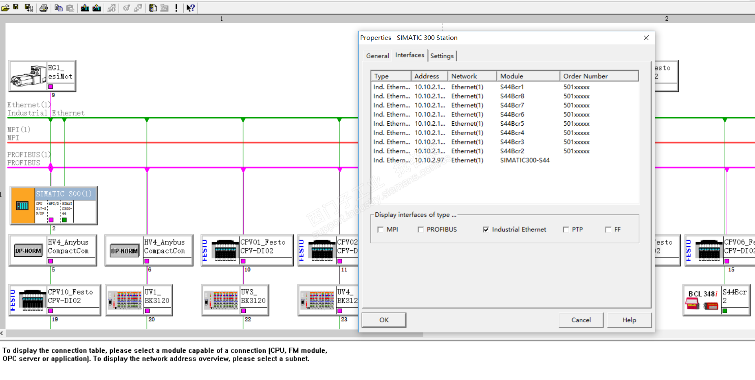Screen dimensions: 755x380
Task: Activate the context help pointer icon
Action: click(x=191, y=8)
